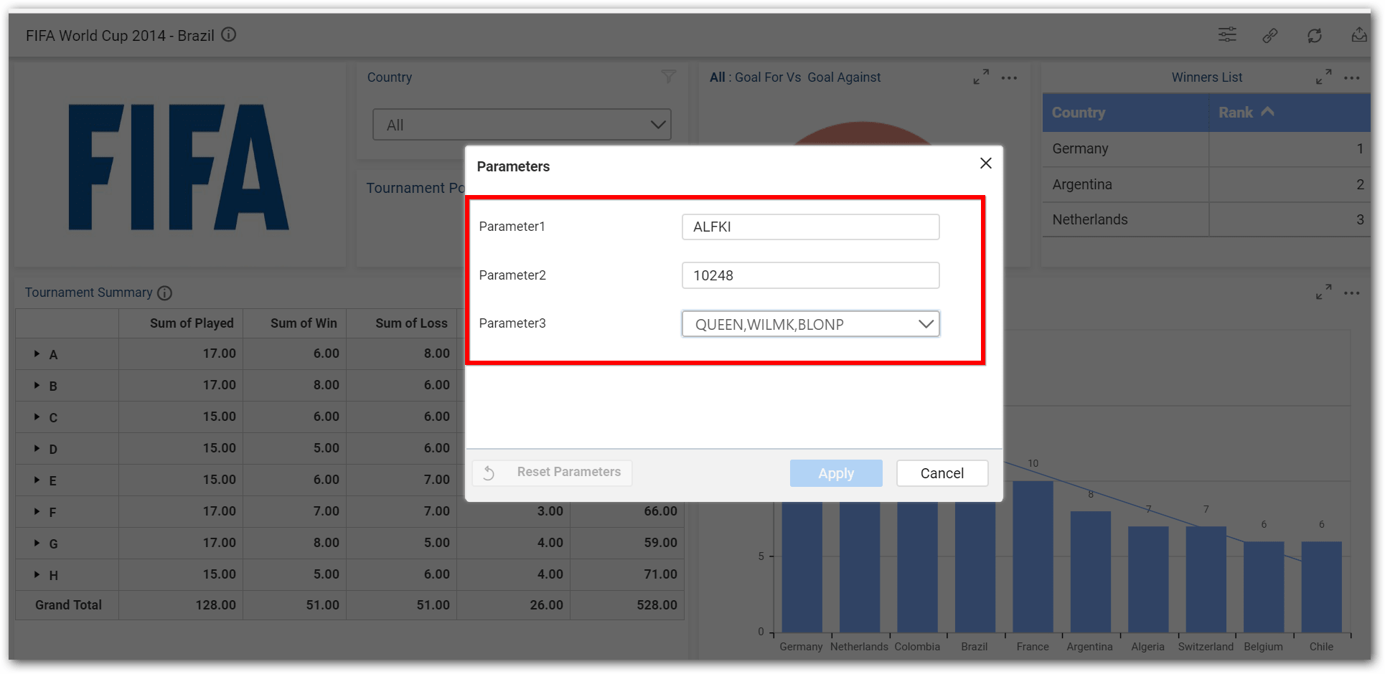Expand group H row in summary table
1385x674 pixels.
coord(37,574)
